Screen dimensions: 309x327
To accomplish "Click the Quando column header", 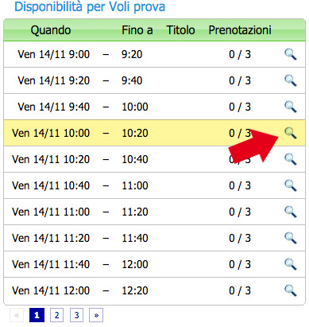I will click(51, 30).
